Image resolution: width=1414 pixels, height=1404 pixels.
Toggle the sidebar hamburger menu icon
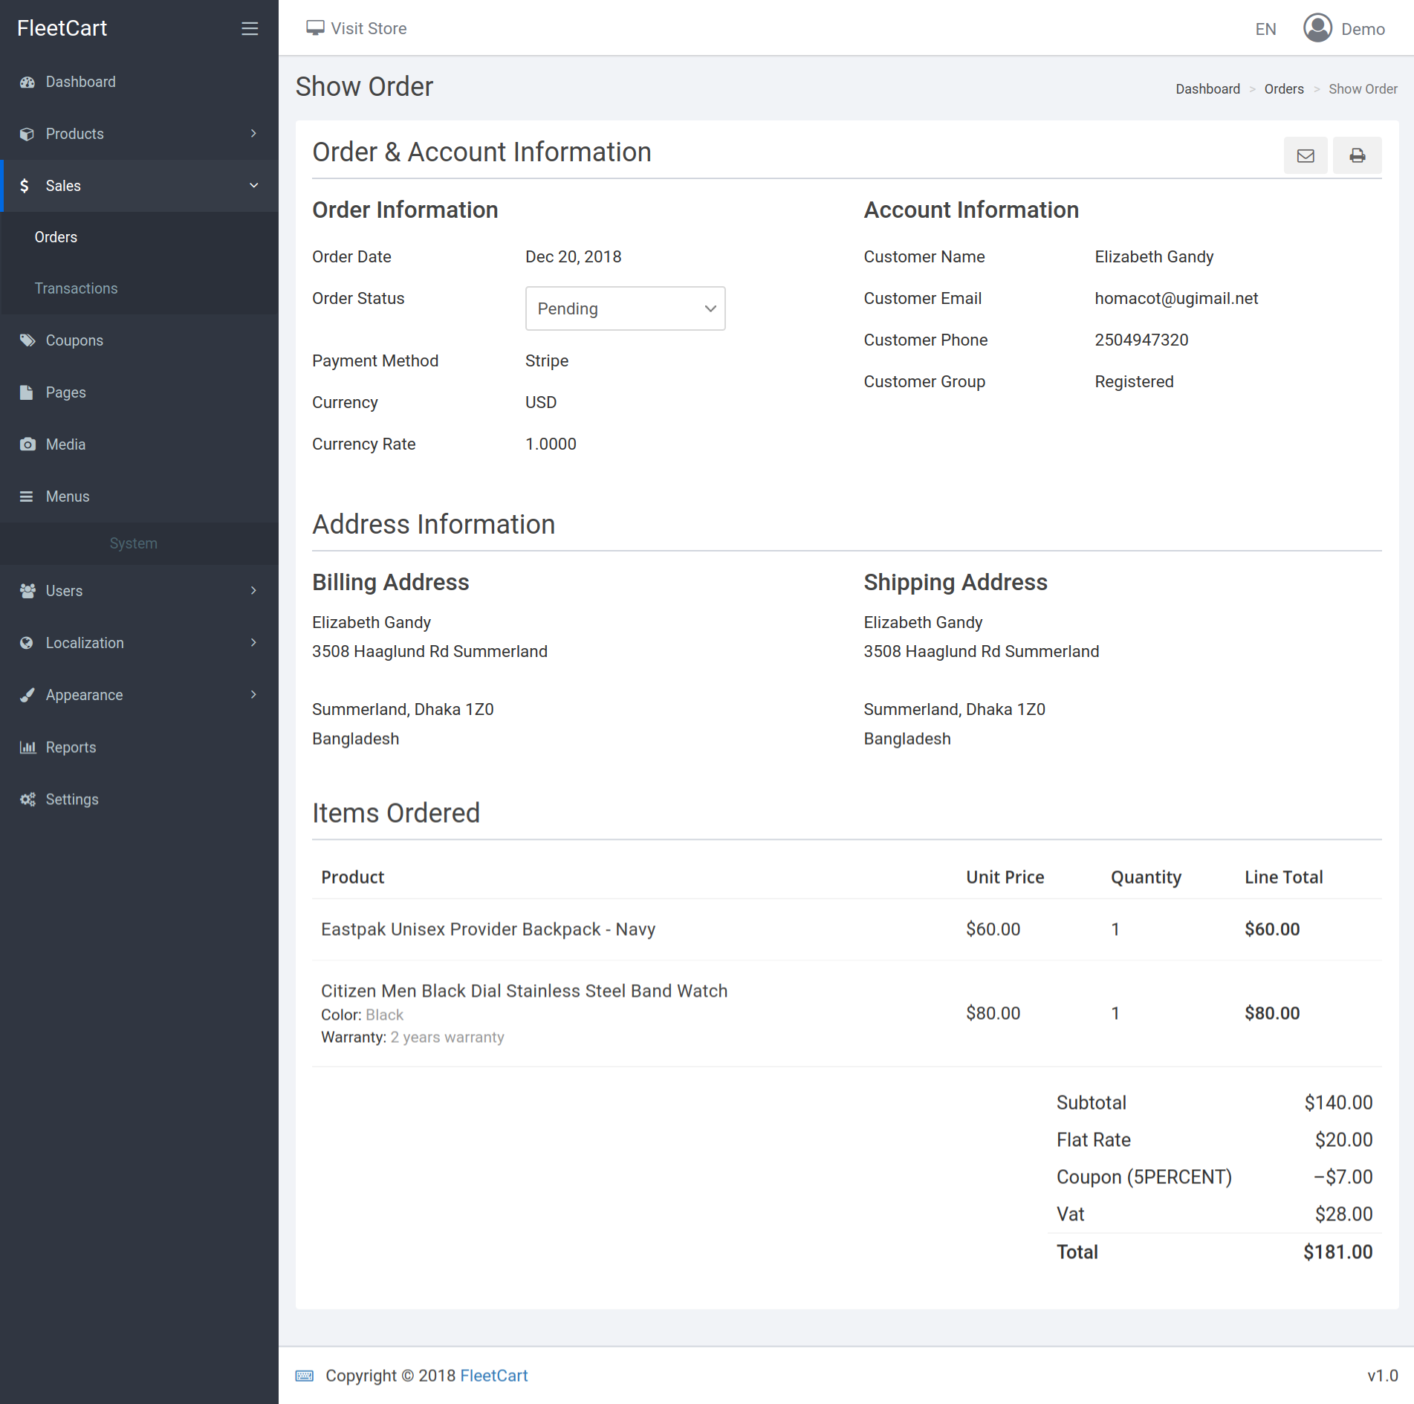pyautogui.click(x=250, y=28)
